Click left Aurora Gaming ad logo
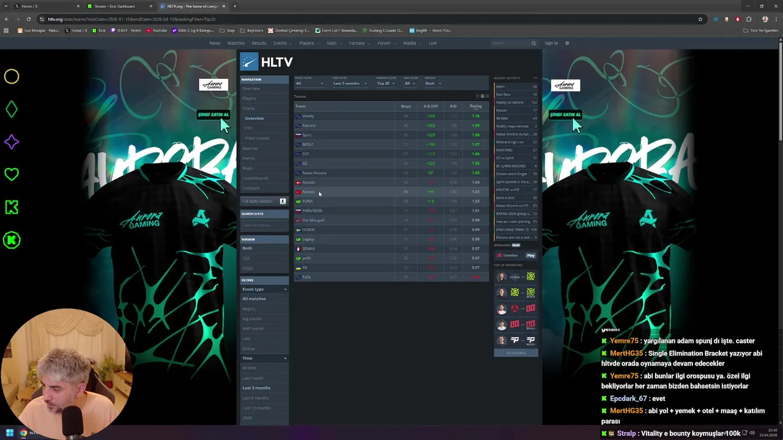 213,85
